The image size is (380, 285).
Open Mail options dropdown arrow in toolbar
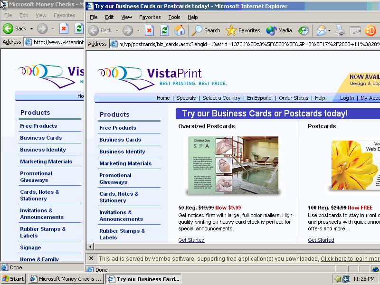click(x=329, y=31)
